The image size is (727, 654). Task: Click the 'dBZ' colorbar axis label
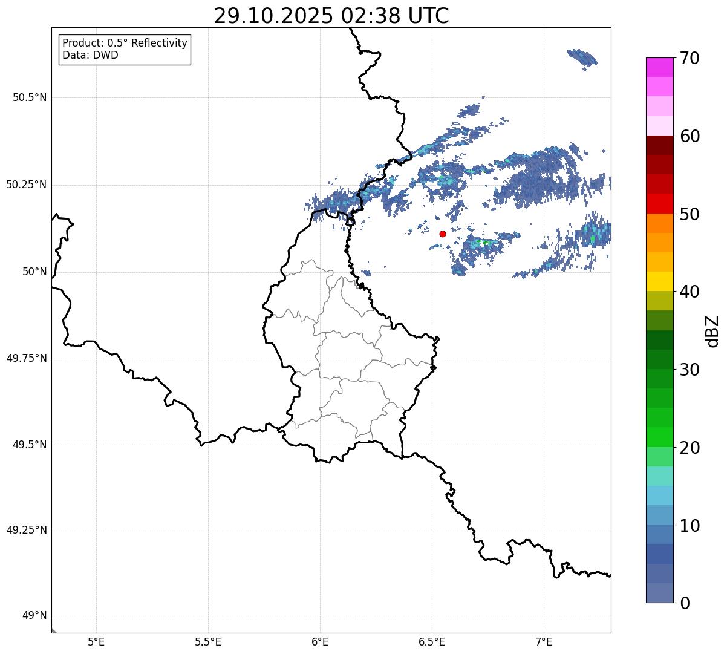click(x=712, y=331)
